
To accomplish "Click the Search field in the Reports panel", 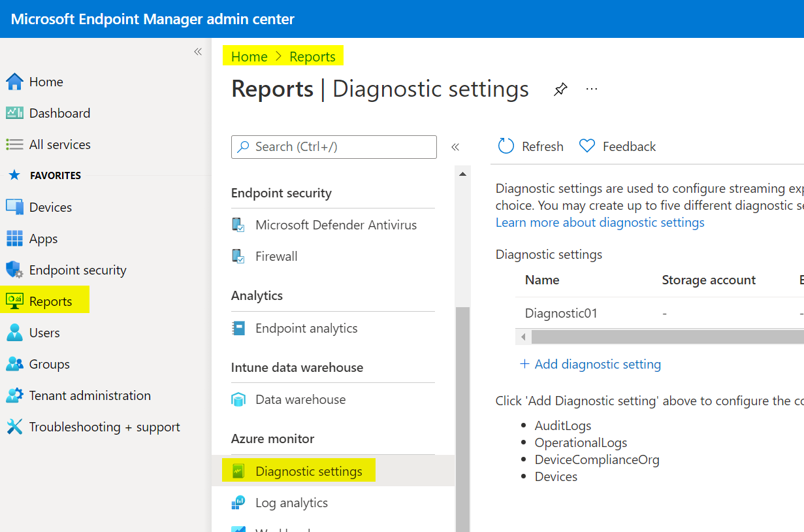I will (334, 146).
